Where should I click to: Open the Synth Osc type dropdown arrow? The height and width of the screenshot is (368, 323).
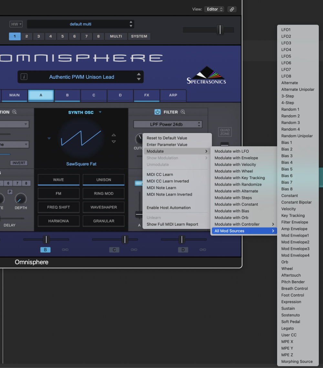pyautogui.click(x=100, y=112)
